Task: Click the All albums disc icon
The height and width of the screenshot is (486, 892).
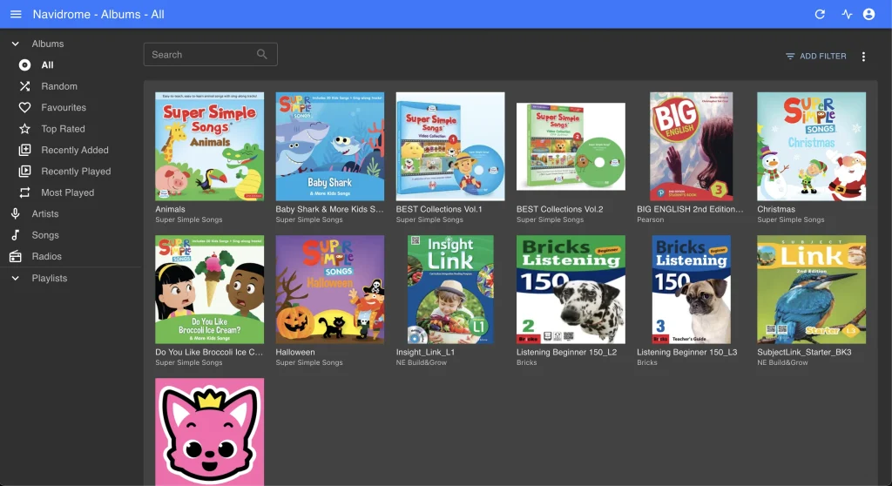Action: 24,64
